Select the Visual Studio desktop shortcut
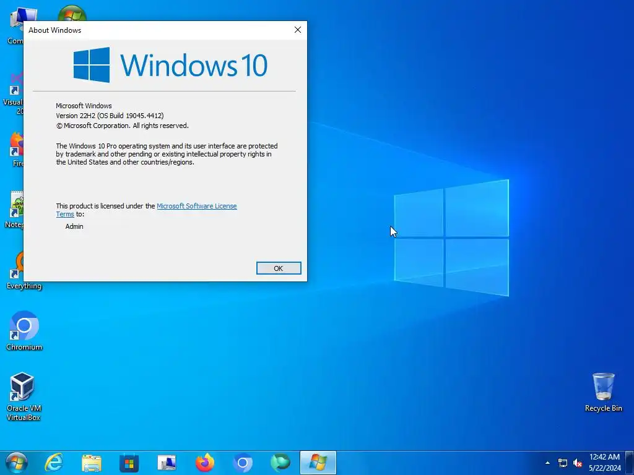This screenshot has height=475, width=634. click(14, 93)
